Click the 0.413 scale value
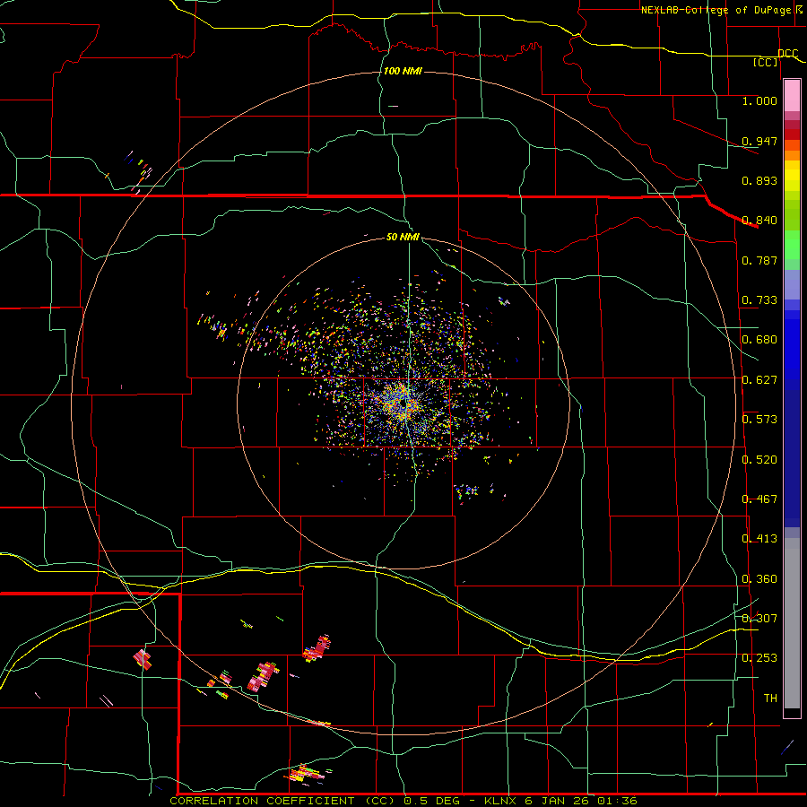 [759, 539]
